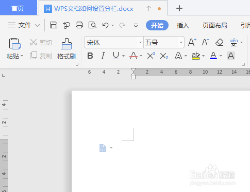Expand the paragraph layout icon dropdown
The width and height of the screenshot is (250, 192).
pos(111,148)
